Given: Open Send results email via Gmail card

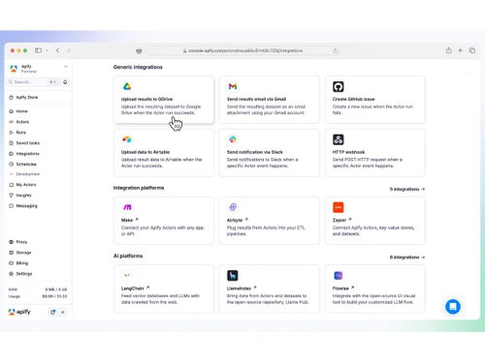Looking at the screenshot, I should (270, 100).
